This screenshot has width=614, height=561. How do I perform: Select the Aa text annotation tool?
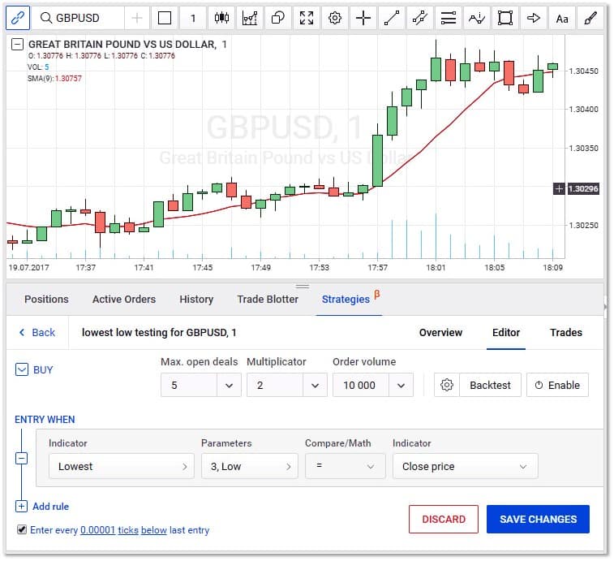562,18
